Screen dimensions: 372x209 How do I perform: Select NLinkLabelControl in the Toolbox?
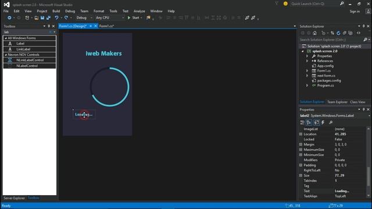click(x=30, y=60)
